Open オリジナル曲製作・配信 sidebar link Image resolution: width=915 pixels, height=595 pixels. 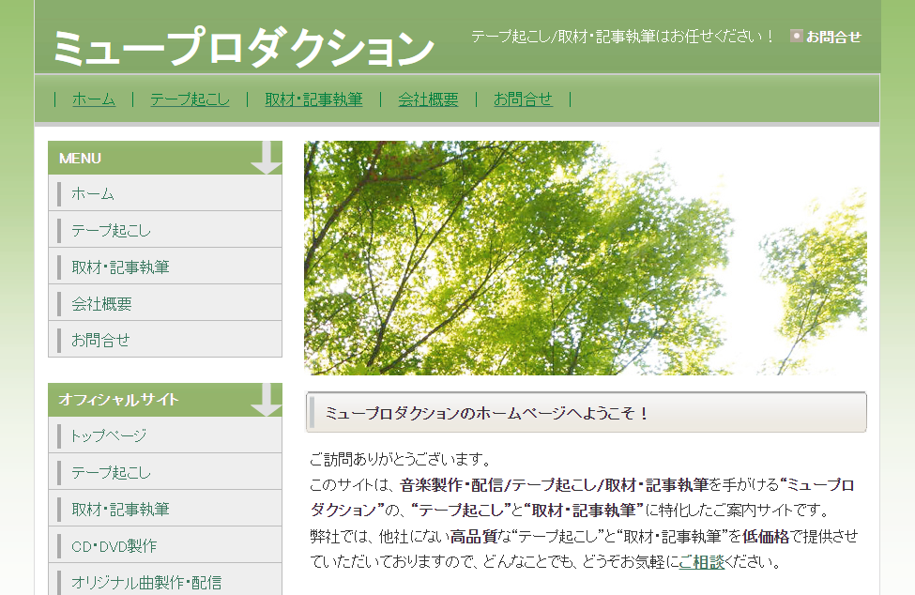pos(146,583)
